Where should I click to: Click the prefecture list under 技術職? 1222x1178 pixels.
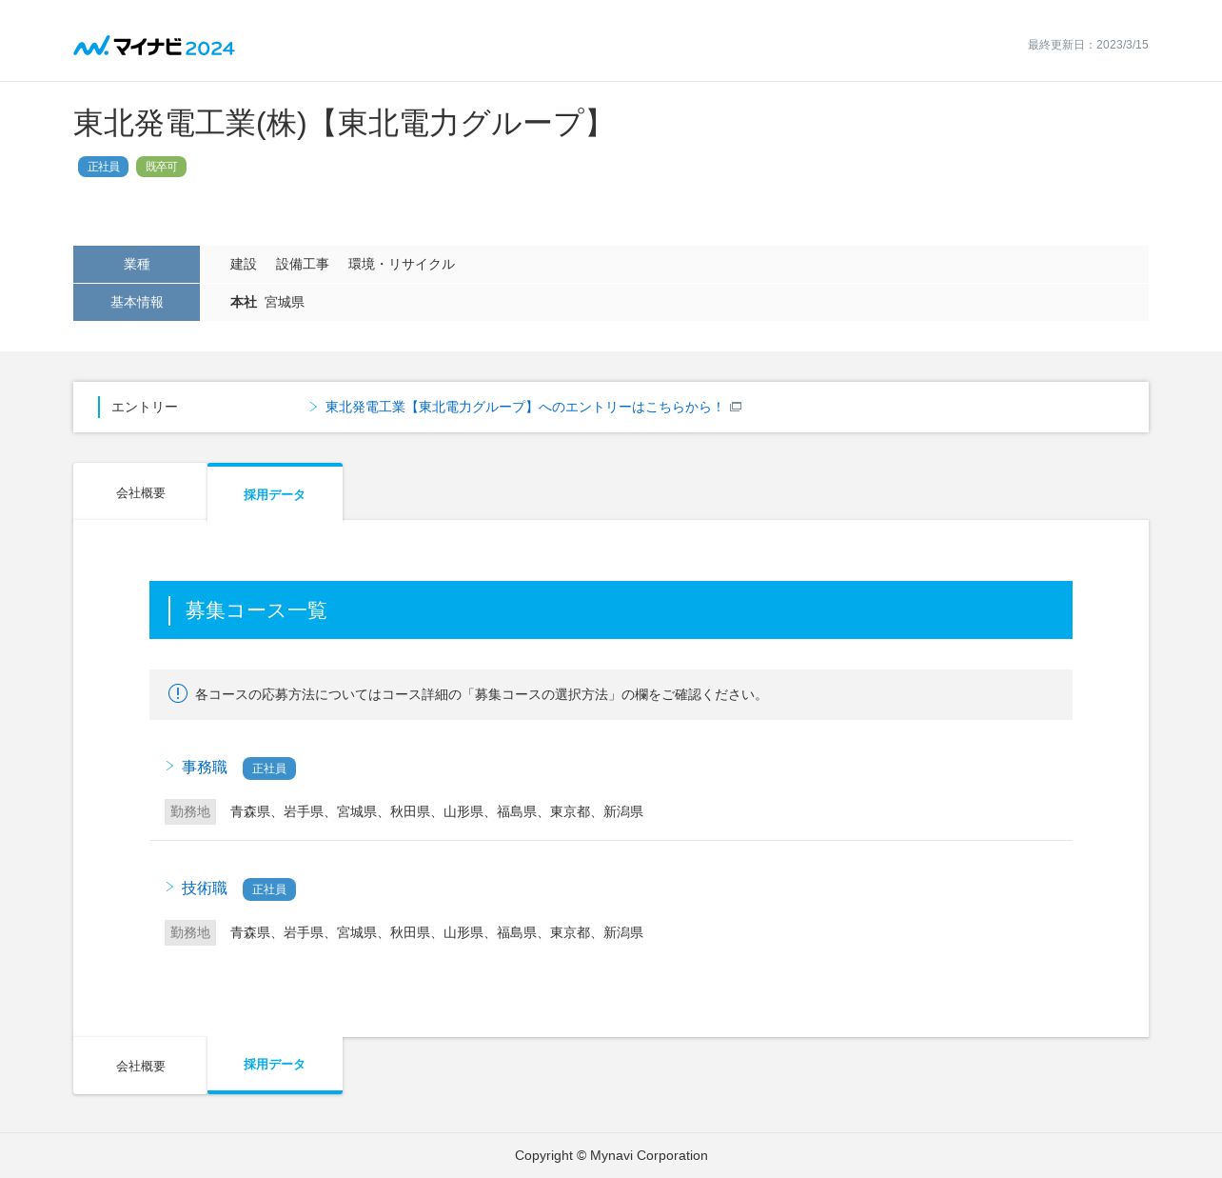click(437, 932)
